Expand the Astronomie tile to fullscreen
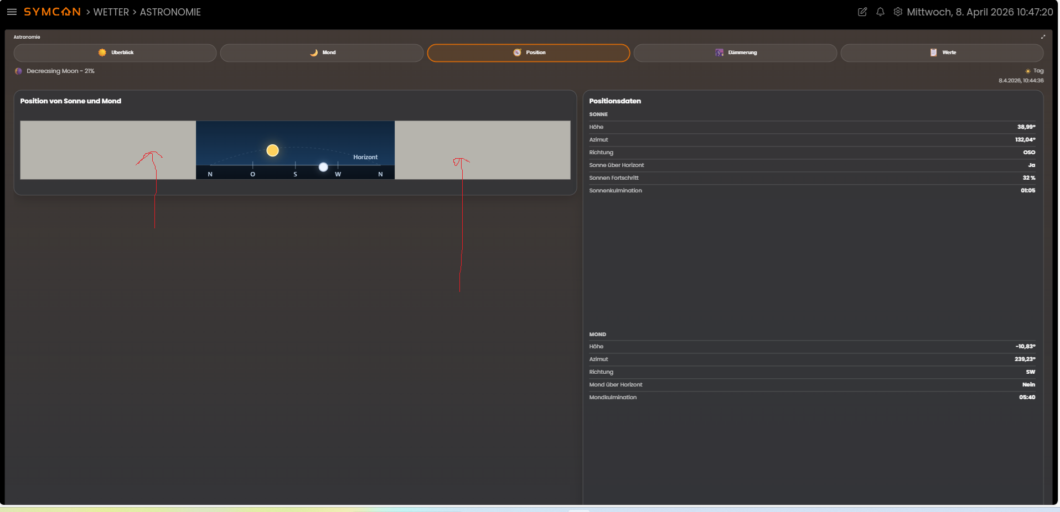Viewport: 1060px width, 512px height. (x=1043, y=37)
